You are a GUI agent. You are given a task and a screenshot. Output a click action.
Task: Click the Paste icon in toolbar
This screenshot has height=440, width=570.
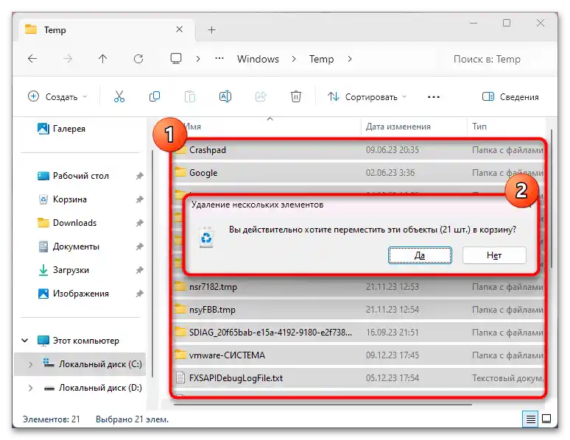(190, 96)
